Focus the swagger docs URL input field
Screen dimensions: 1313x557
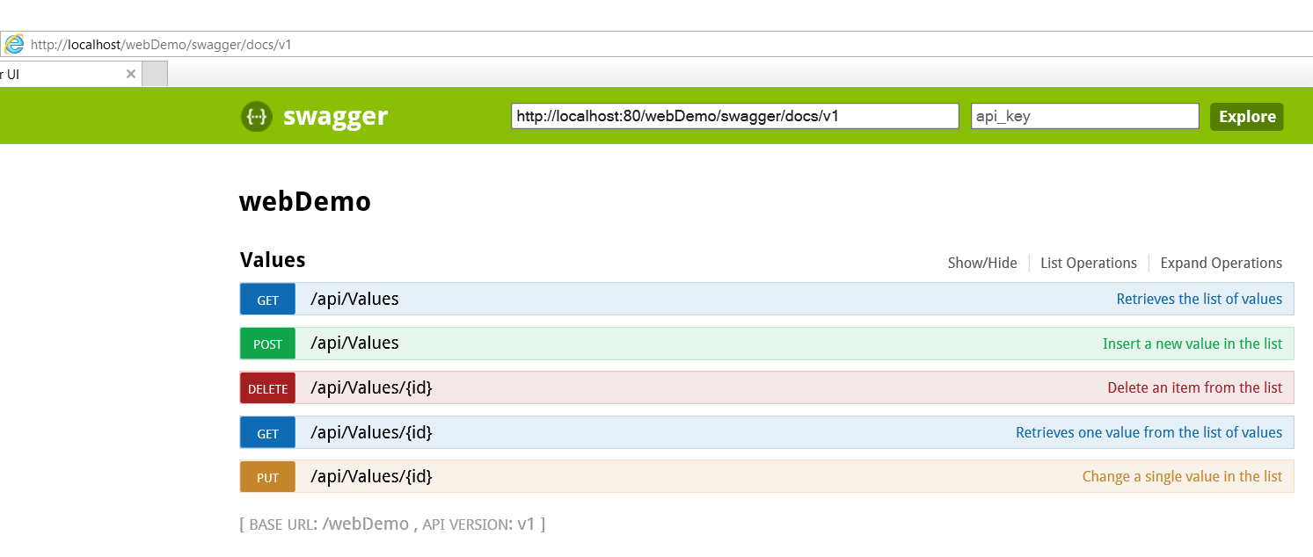pos(735,116)
